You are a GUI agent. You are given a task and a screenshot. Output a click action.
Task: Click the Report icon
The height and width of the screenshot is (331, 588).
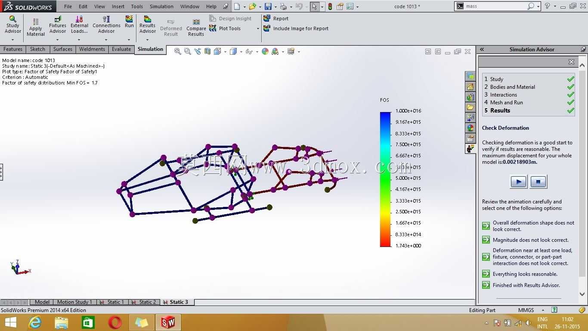(275, 19)
